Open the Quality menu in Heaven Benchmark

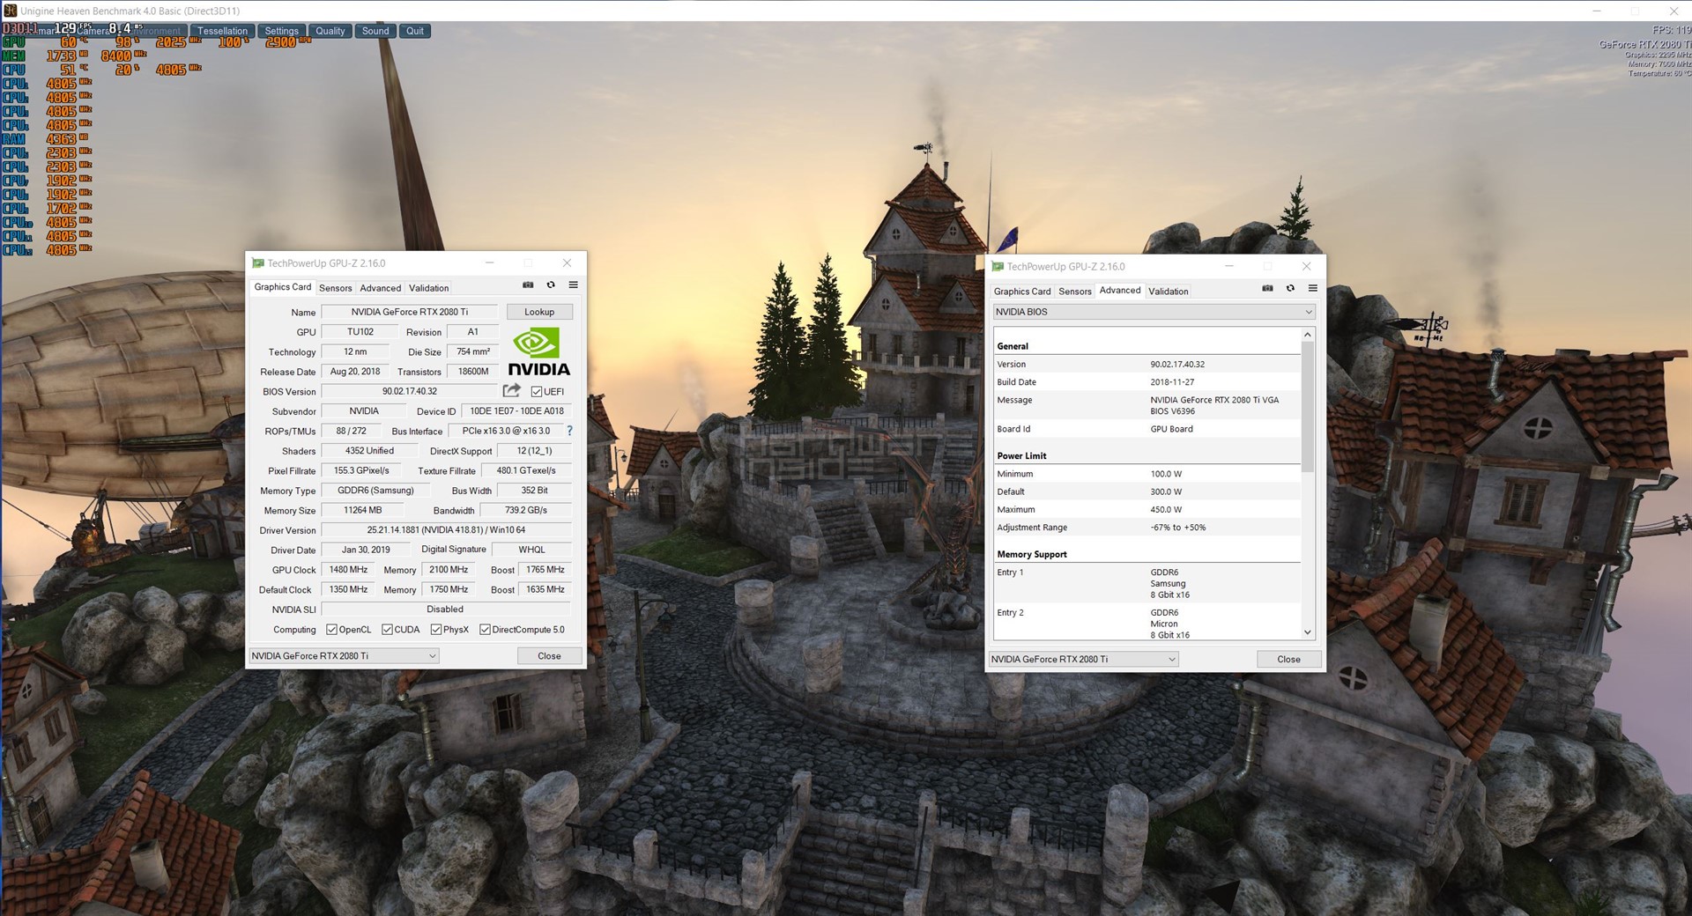click(x=330, y=31)
